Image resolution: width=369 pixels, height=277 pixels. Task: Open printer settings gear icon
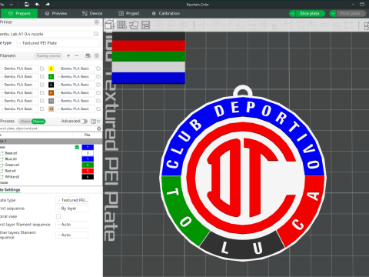coord(97,22)
